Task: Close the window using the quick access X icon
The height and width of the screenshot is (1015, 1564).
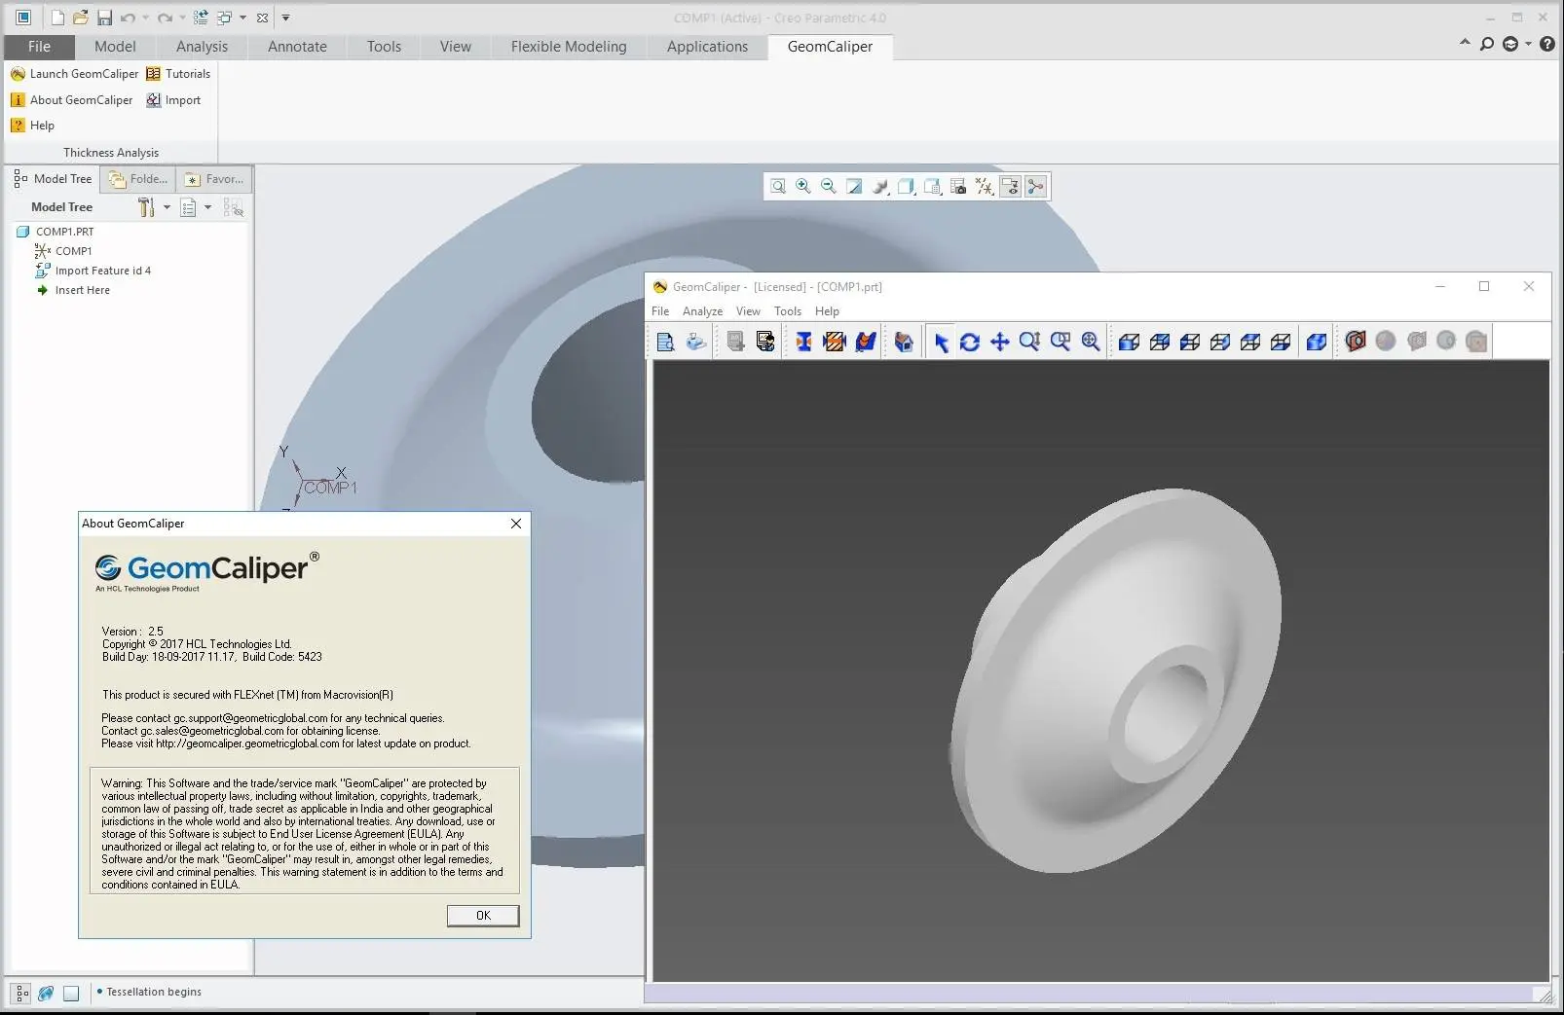Action: (x=262, y=18)
